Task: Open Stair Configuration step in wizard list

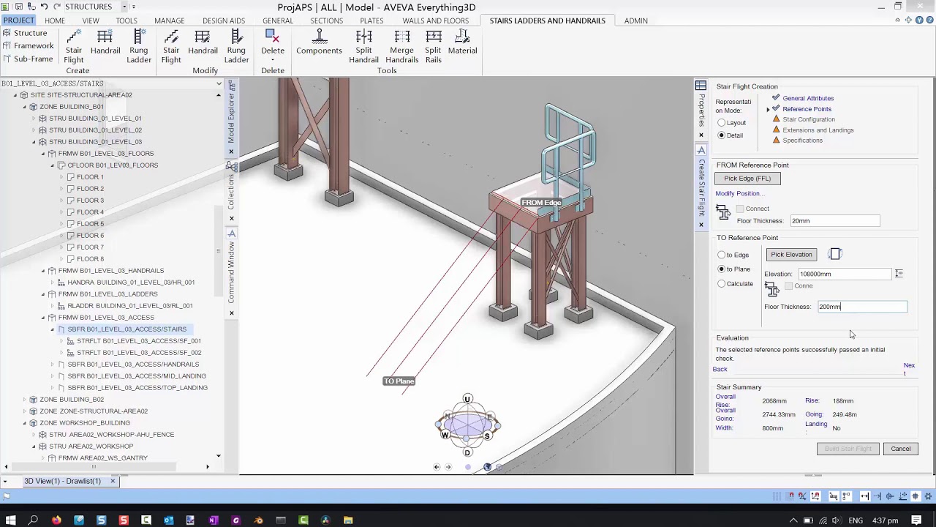Action: (809, 119)
